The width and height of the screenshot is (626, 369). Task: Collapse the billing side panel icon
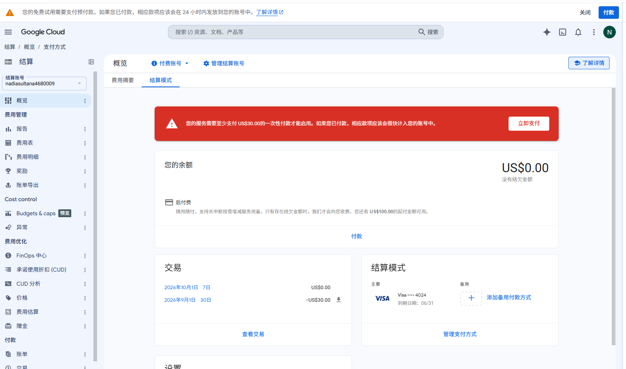(x=91, y=62)
